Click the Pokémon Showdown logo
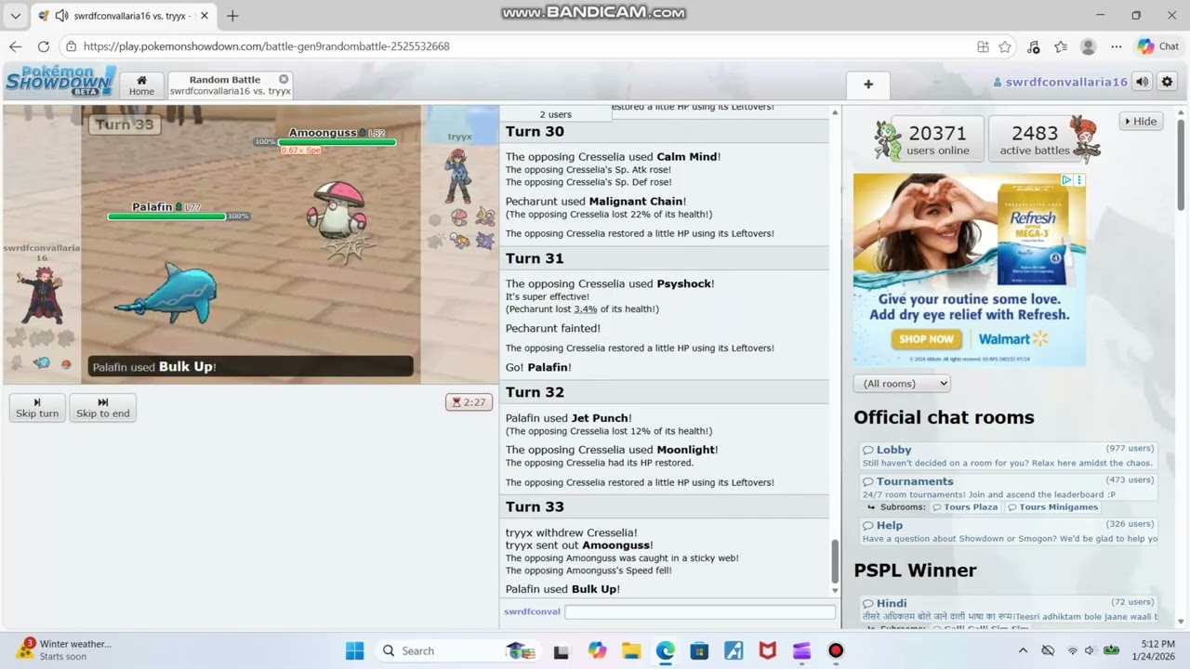 pyautogui.click(x=60, y=81)
